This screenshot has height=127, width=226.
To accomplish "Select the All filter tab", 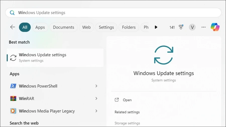I will tap(25, 27).
